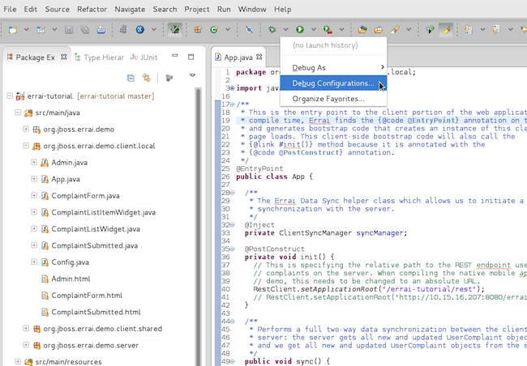Open the New Java Class dropdown arrow

[x=228, y=29]
